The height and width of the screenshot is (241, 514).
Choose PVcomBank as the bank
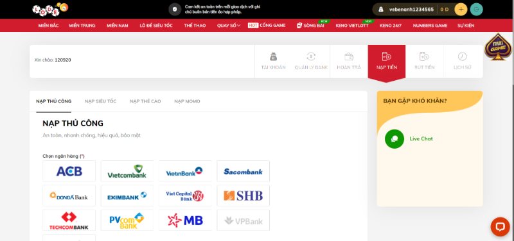pos(127,220)
